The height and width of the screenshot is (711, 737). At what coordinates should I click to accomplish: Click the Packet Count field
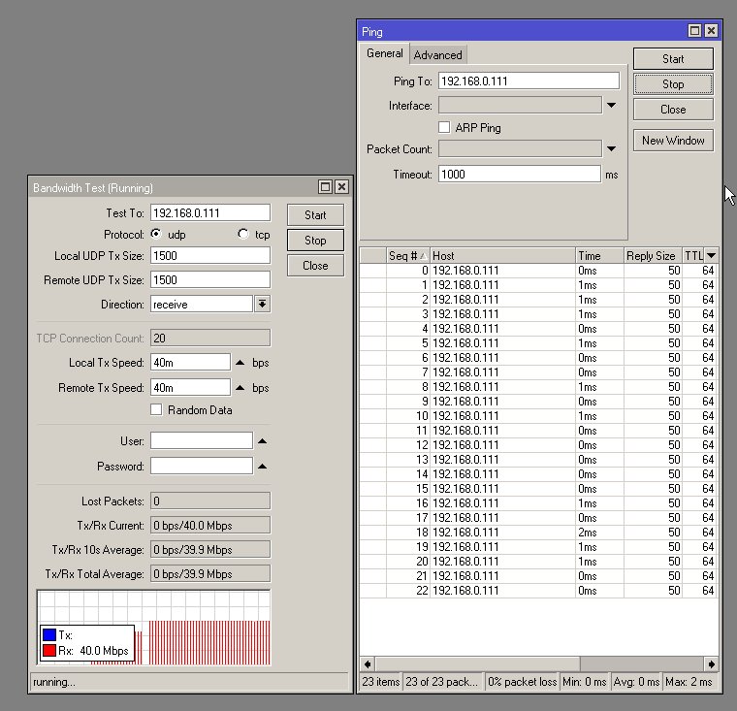pyautogui.click(x=520, y=149)
